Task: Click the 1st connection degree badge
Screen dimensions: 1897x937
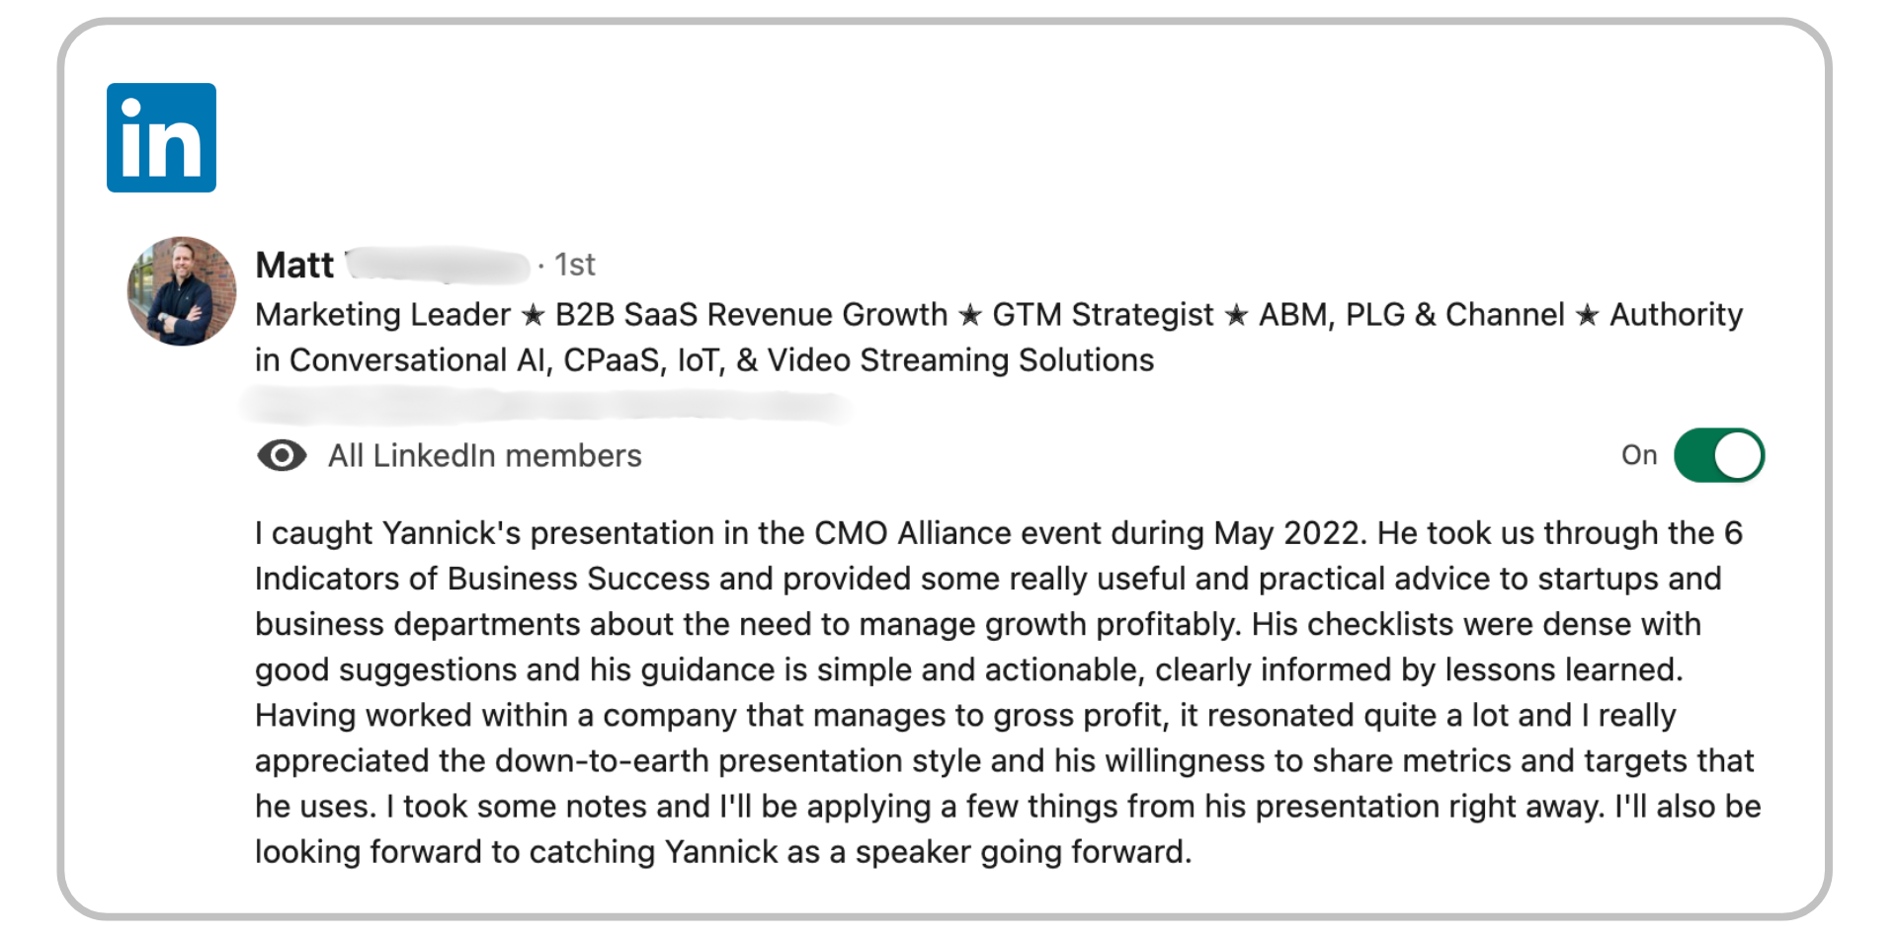Action: point(574,265)
